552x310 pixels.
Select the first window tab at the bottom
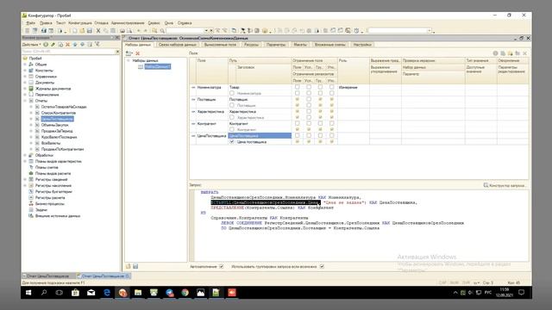(x=48, y=276)
